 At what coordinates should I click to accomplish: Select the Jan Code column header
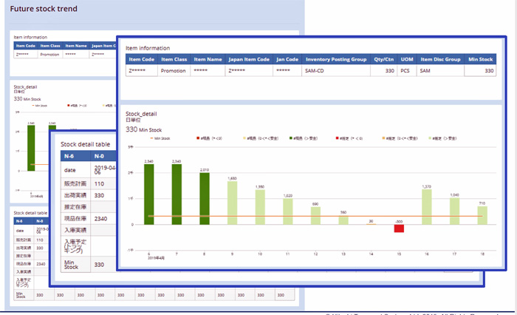287,59
